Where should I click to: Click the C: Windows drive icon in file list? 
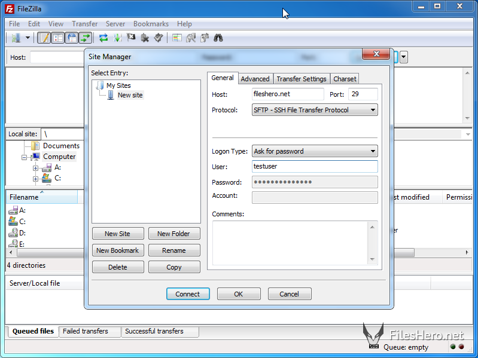(13, 221)
